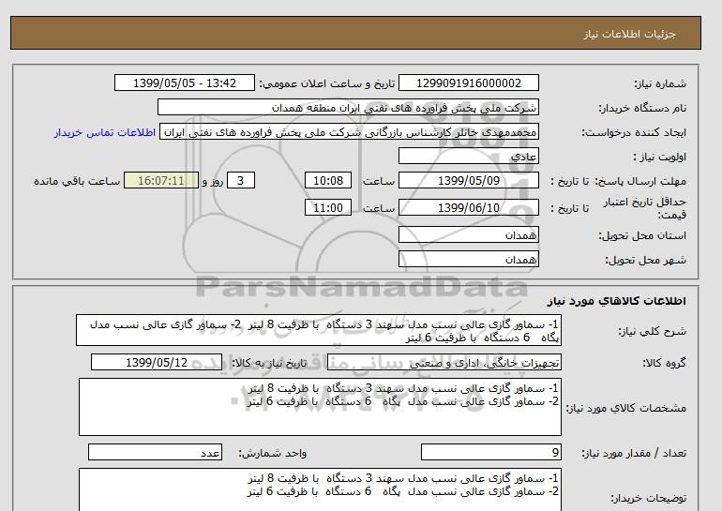Click the delivery province field همدان
722x511 pixels.
468,234
